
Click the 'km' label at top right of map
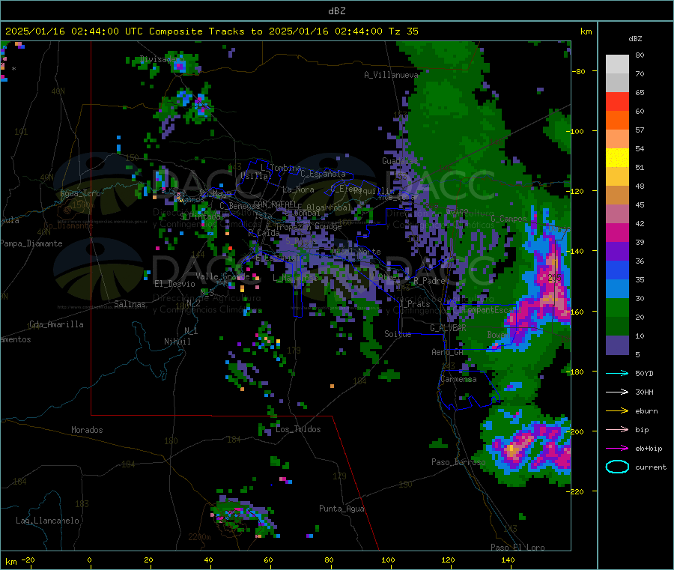pyautogui.click(x=586, y=31)
